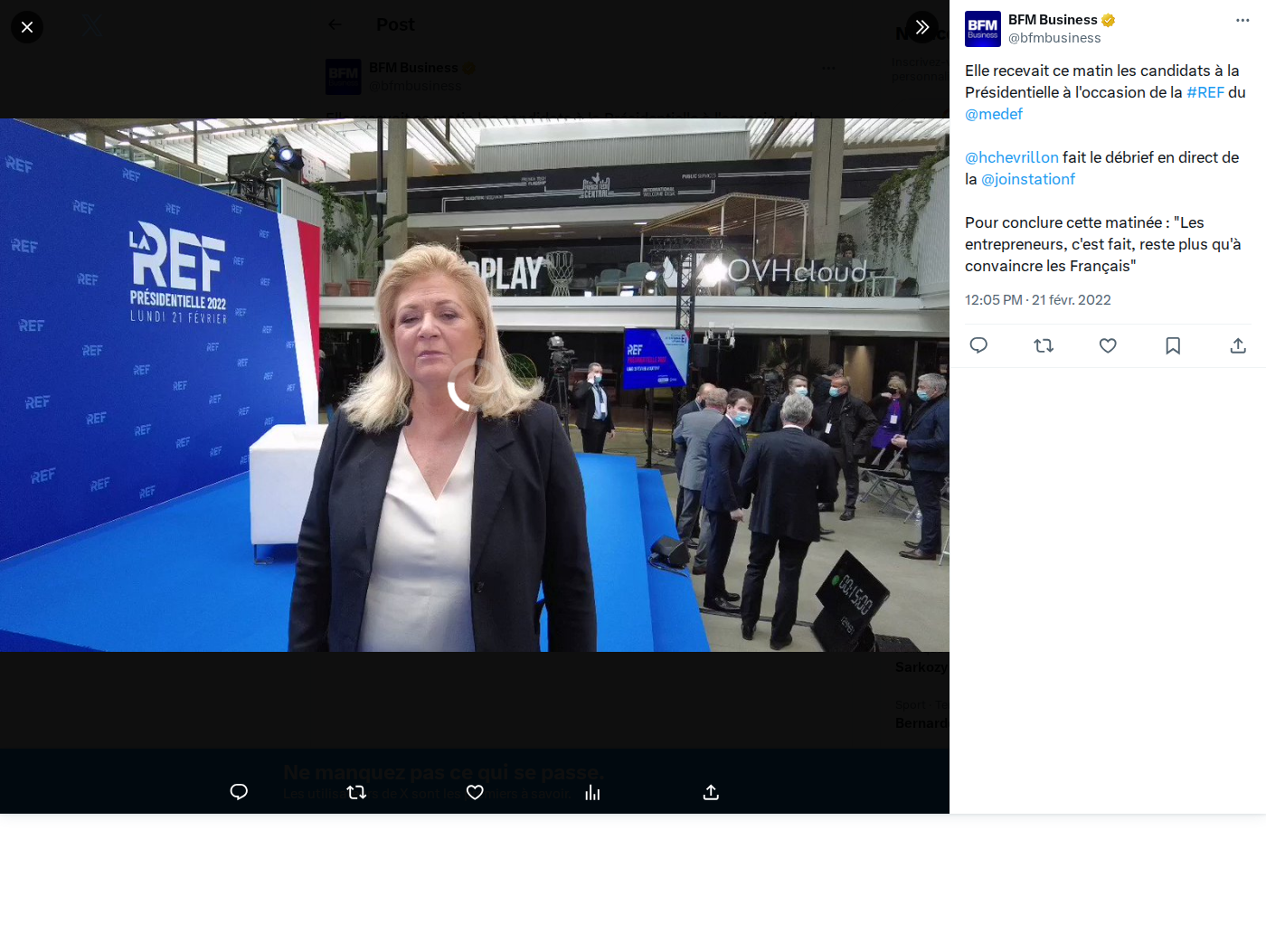Share post via sidebar share icon
This screenshot has width=1266, height=943.
point(1238,345)
